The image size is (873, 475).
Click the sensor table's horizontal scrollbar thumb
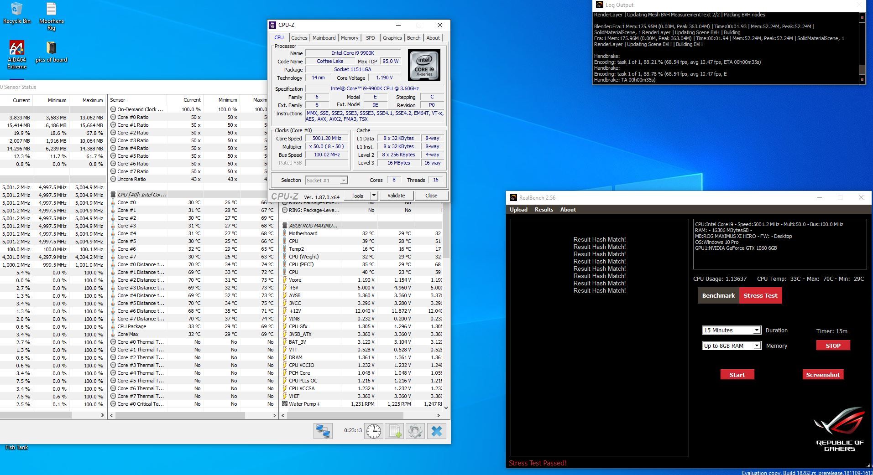[x=179, y=415]
